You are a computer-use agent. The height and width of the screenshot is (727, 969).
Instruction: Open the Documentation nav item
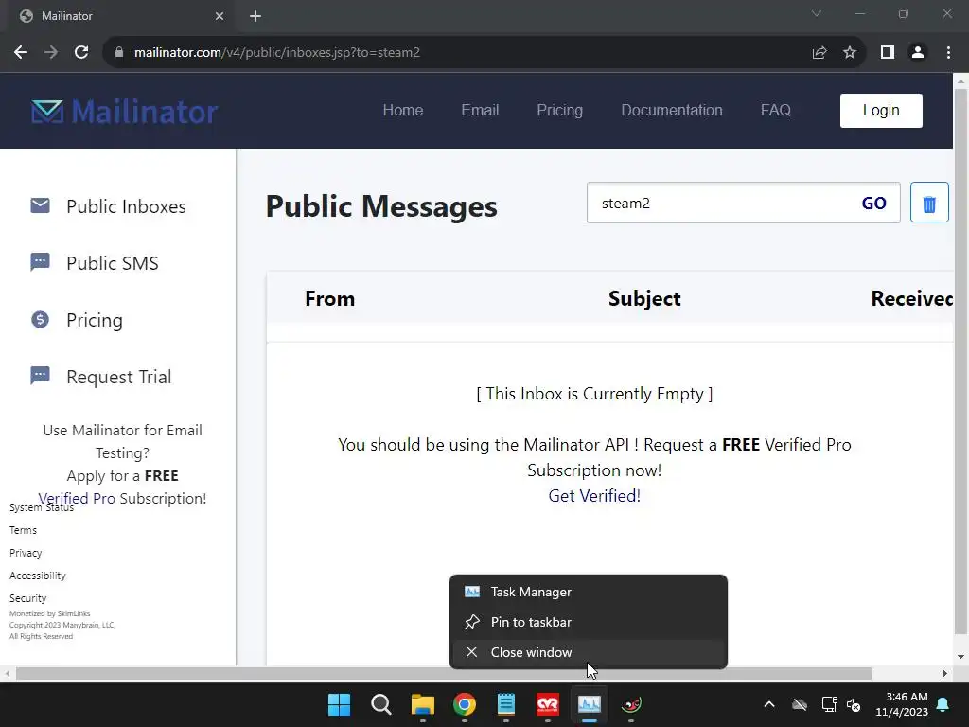click(671, 110)
